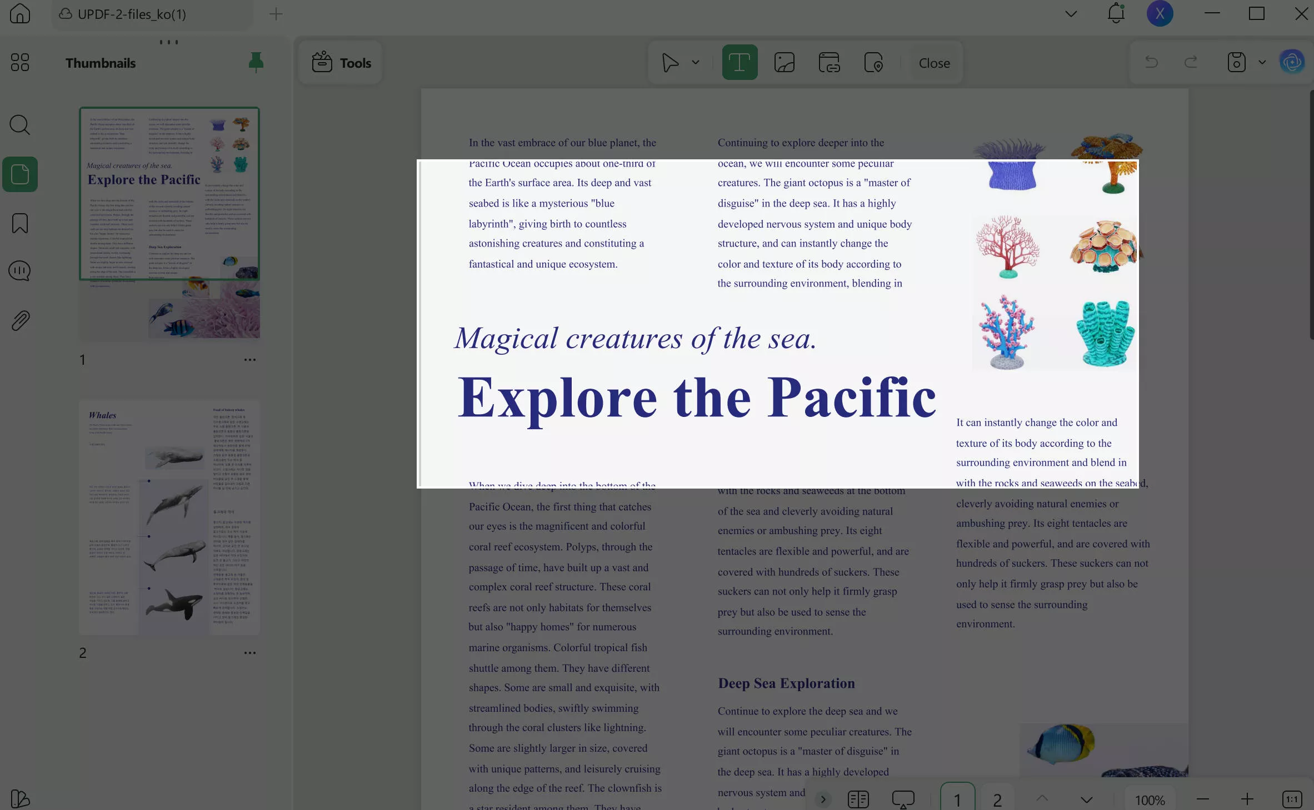Open the Tools menu

click(x=340, y=62)
